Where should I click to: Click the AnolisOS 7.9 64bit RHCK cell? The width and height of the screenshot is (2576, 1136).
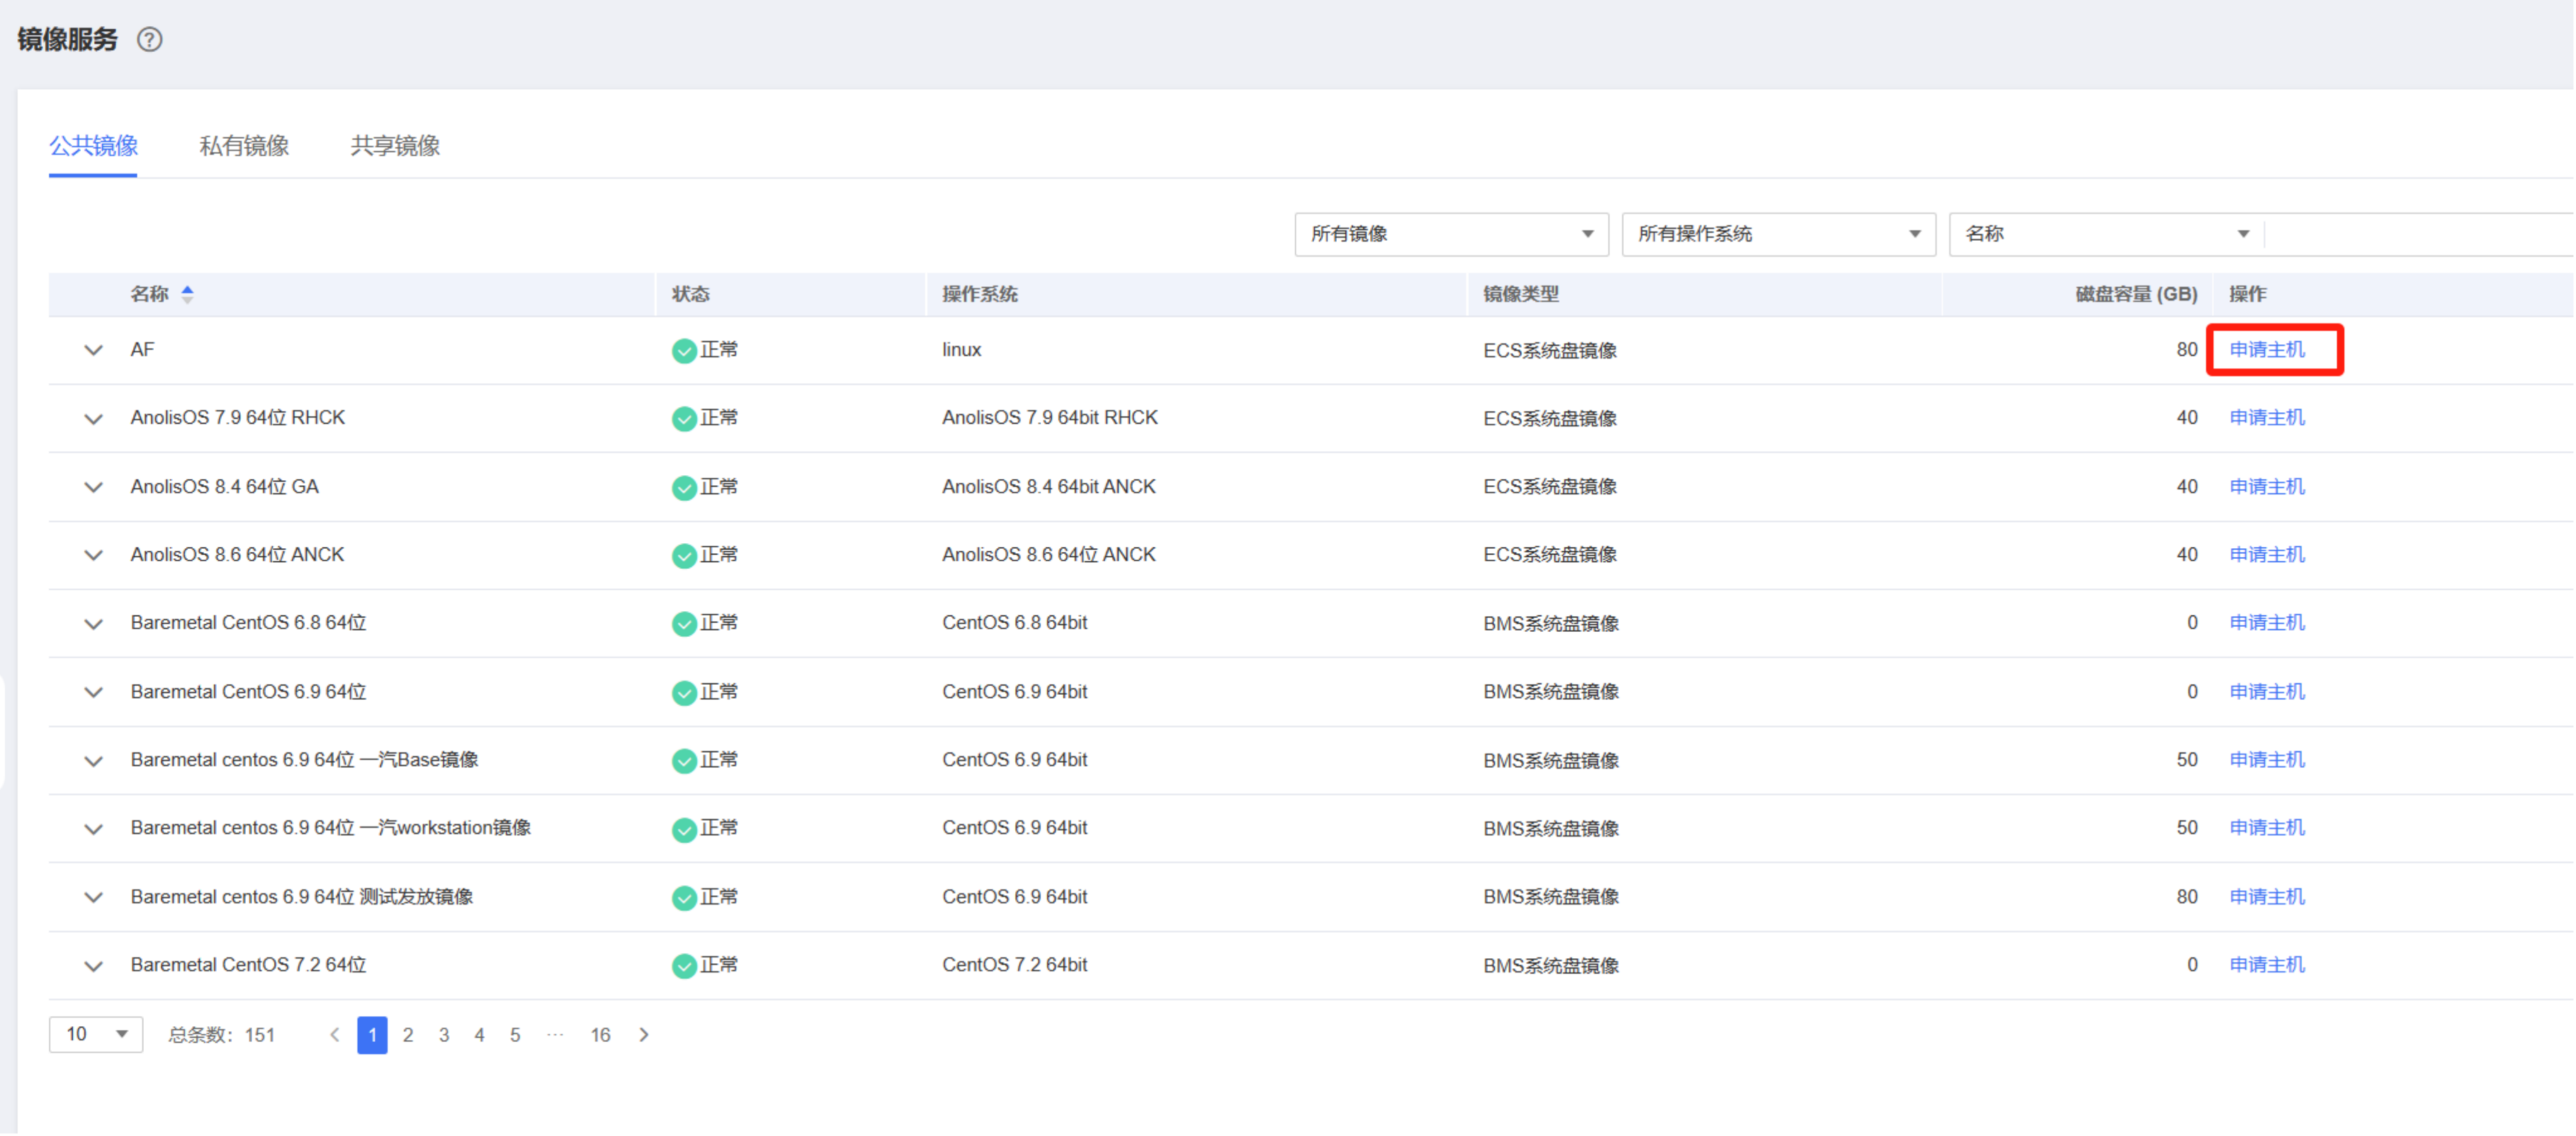[x=1049, y=417]
